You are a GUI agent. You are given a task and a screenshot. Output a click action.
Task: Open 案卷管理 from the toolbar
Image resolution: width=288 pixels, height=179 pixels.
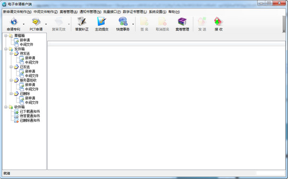click(x=182, y=24)
